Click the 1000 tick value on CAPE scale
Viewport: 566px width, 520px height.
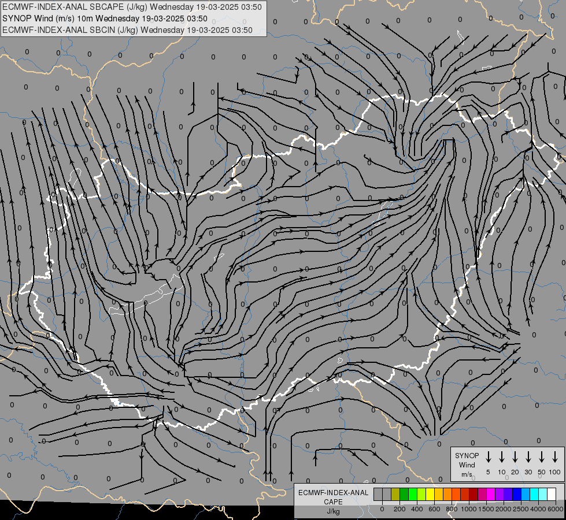(468, 509)
